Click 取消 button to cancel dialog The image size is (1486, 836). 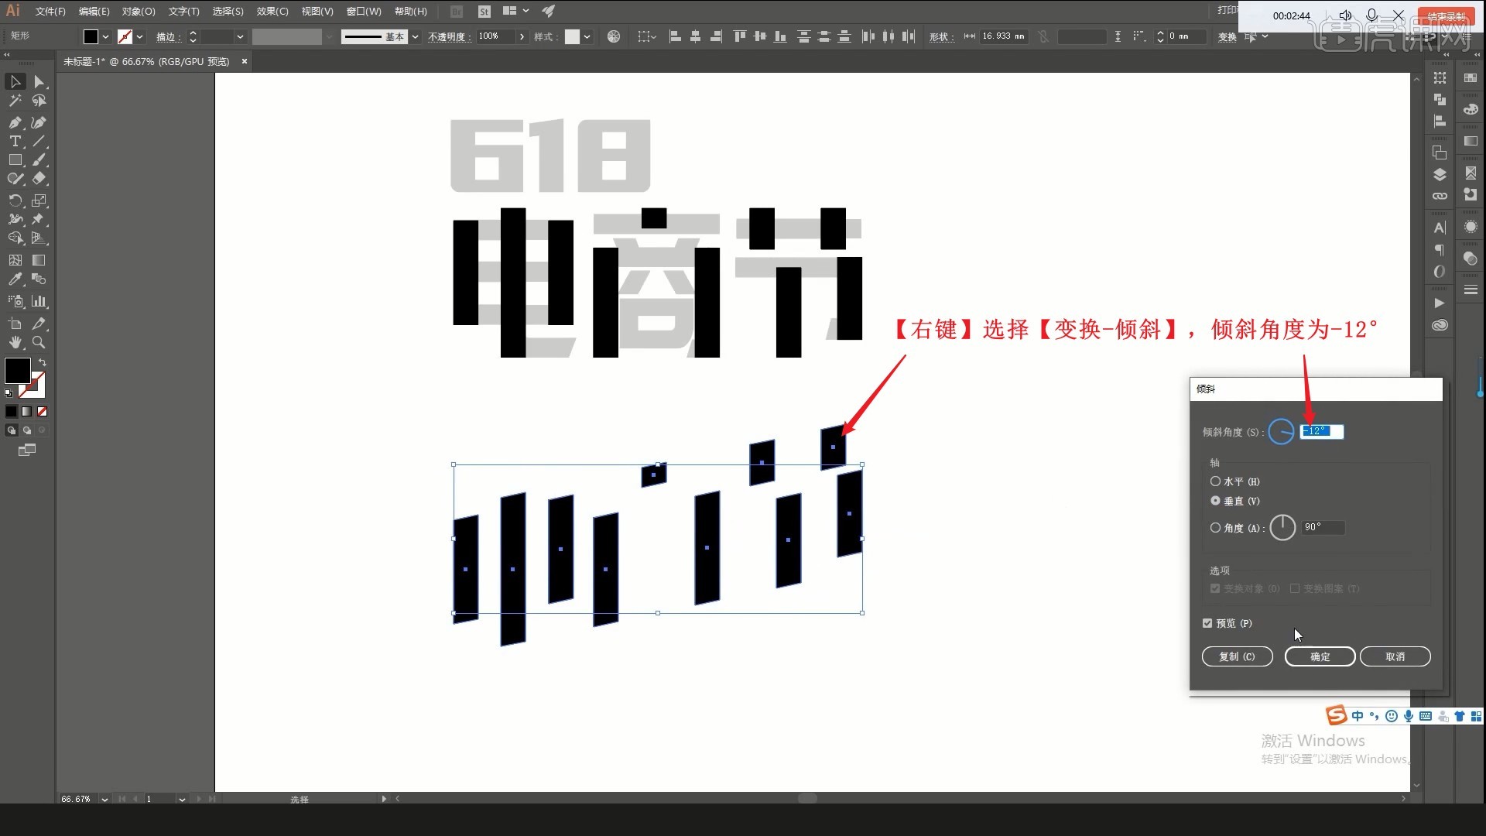pyautogui.click(x=1395, y=656)
